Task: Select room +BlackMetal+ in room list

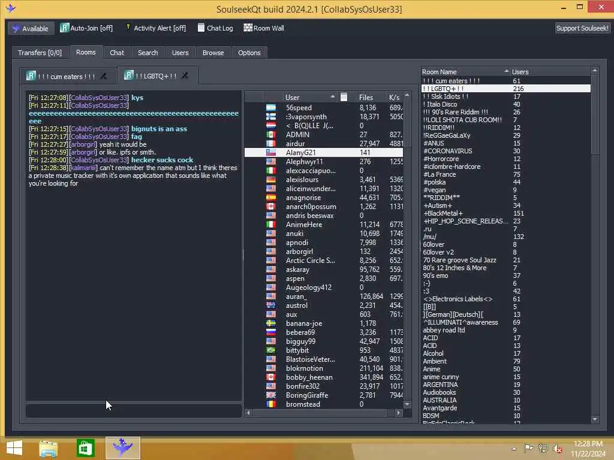Action: (506, 213)
